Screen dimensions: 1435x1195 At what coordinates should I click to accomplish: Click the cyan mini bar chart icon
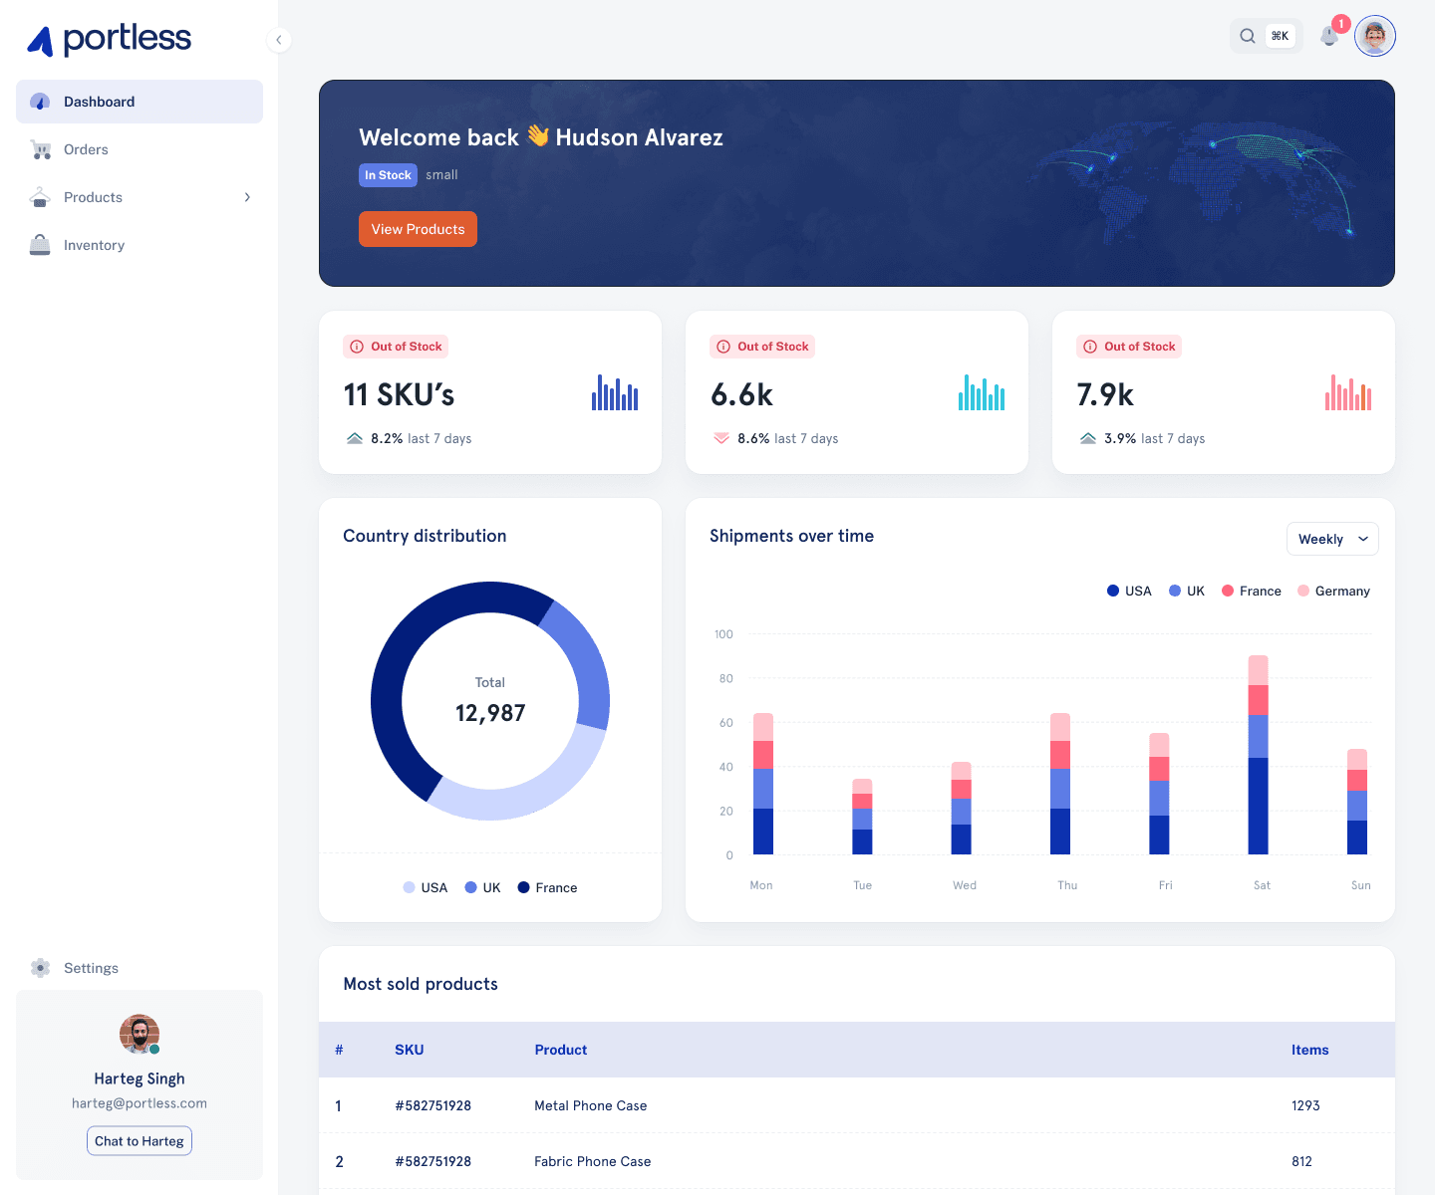(x=982, y=392)
